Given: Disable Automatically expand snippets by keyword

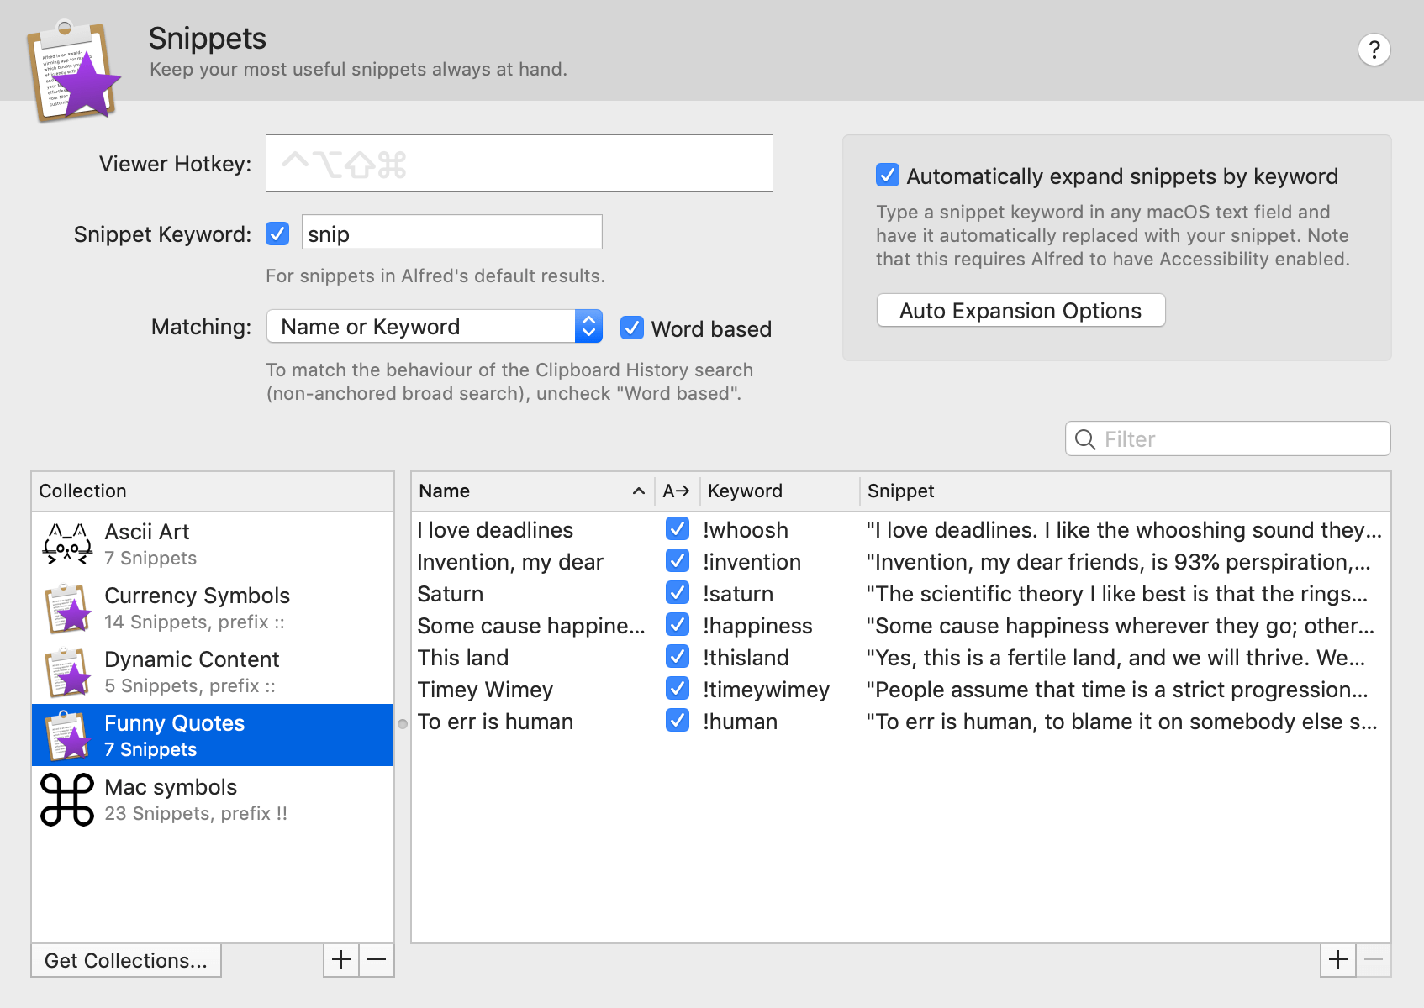Looking at the screenshot, I should (x=889, y=176).
